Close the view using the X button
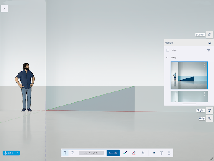The height and width of the screenshot is (161, 214). coord(4,8)
